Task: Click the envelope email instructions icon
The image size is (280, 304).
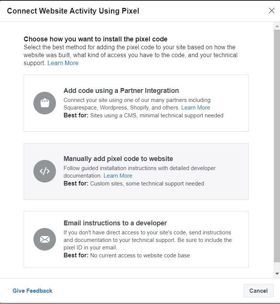Action: (45, 239)
